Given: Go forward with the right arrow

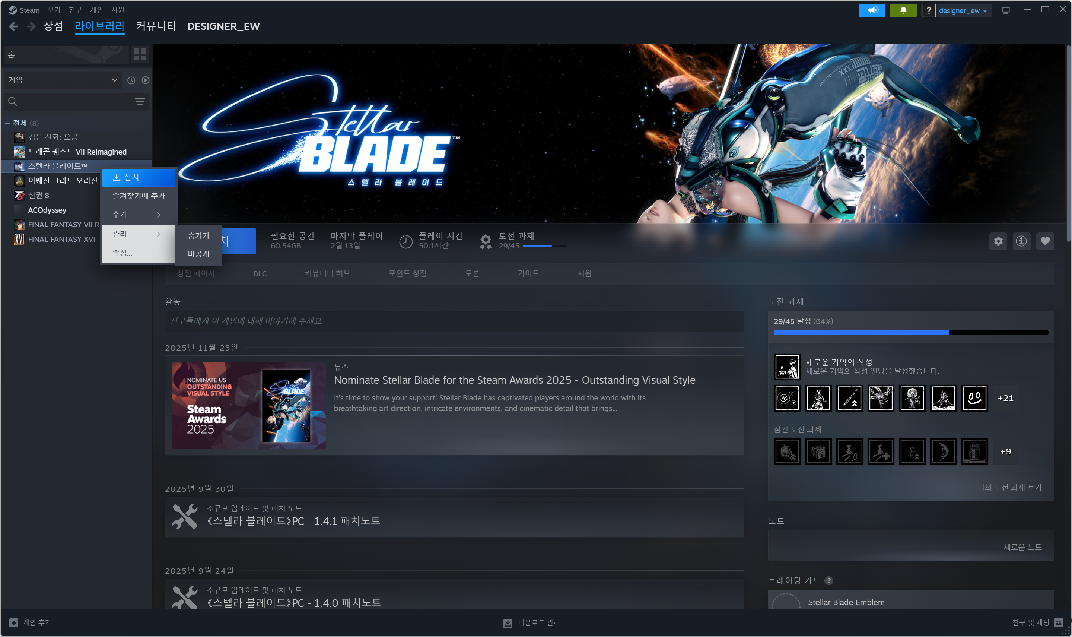Looking at the screenshot, I should coord(31,26).
